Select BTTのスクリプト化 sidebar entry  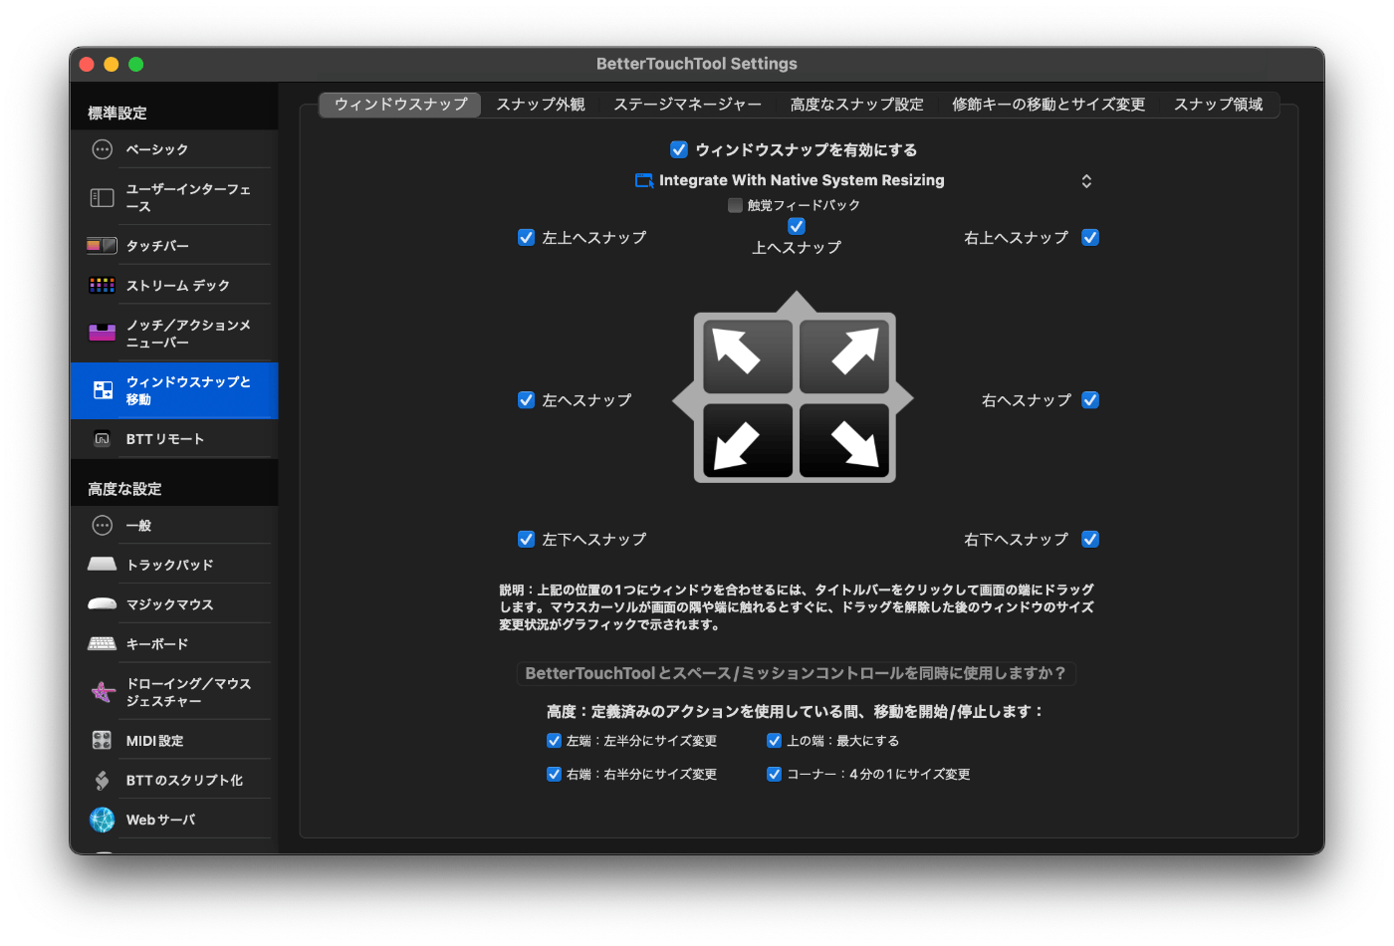pyautogui.click(x=102, y=779)
